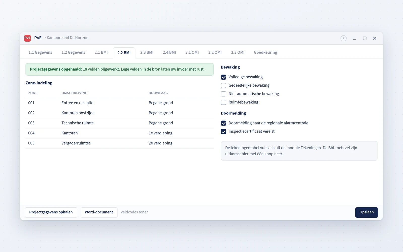Viewport: 403px width, 252px height.
Task: Click the Veldcodes tonen link
Action: click(x=135, y=212)
